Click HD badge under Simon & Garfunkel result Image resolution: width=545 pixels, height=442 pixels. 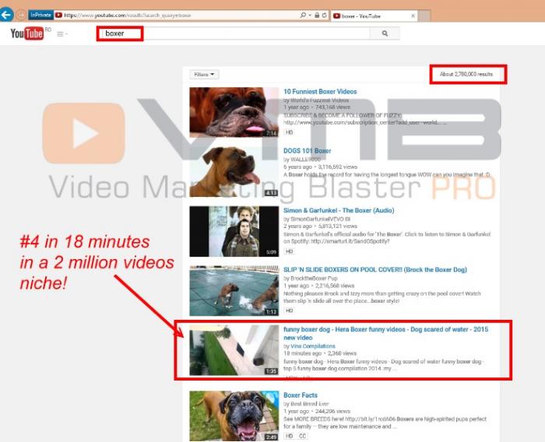(x=289, y=251)
